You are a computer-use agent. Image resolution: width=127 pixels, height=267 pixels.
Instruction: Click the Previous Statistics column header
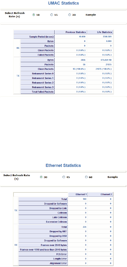coord(71,32)
